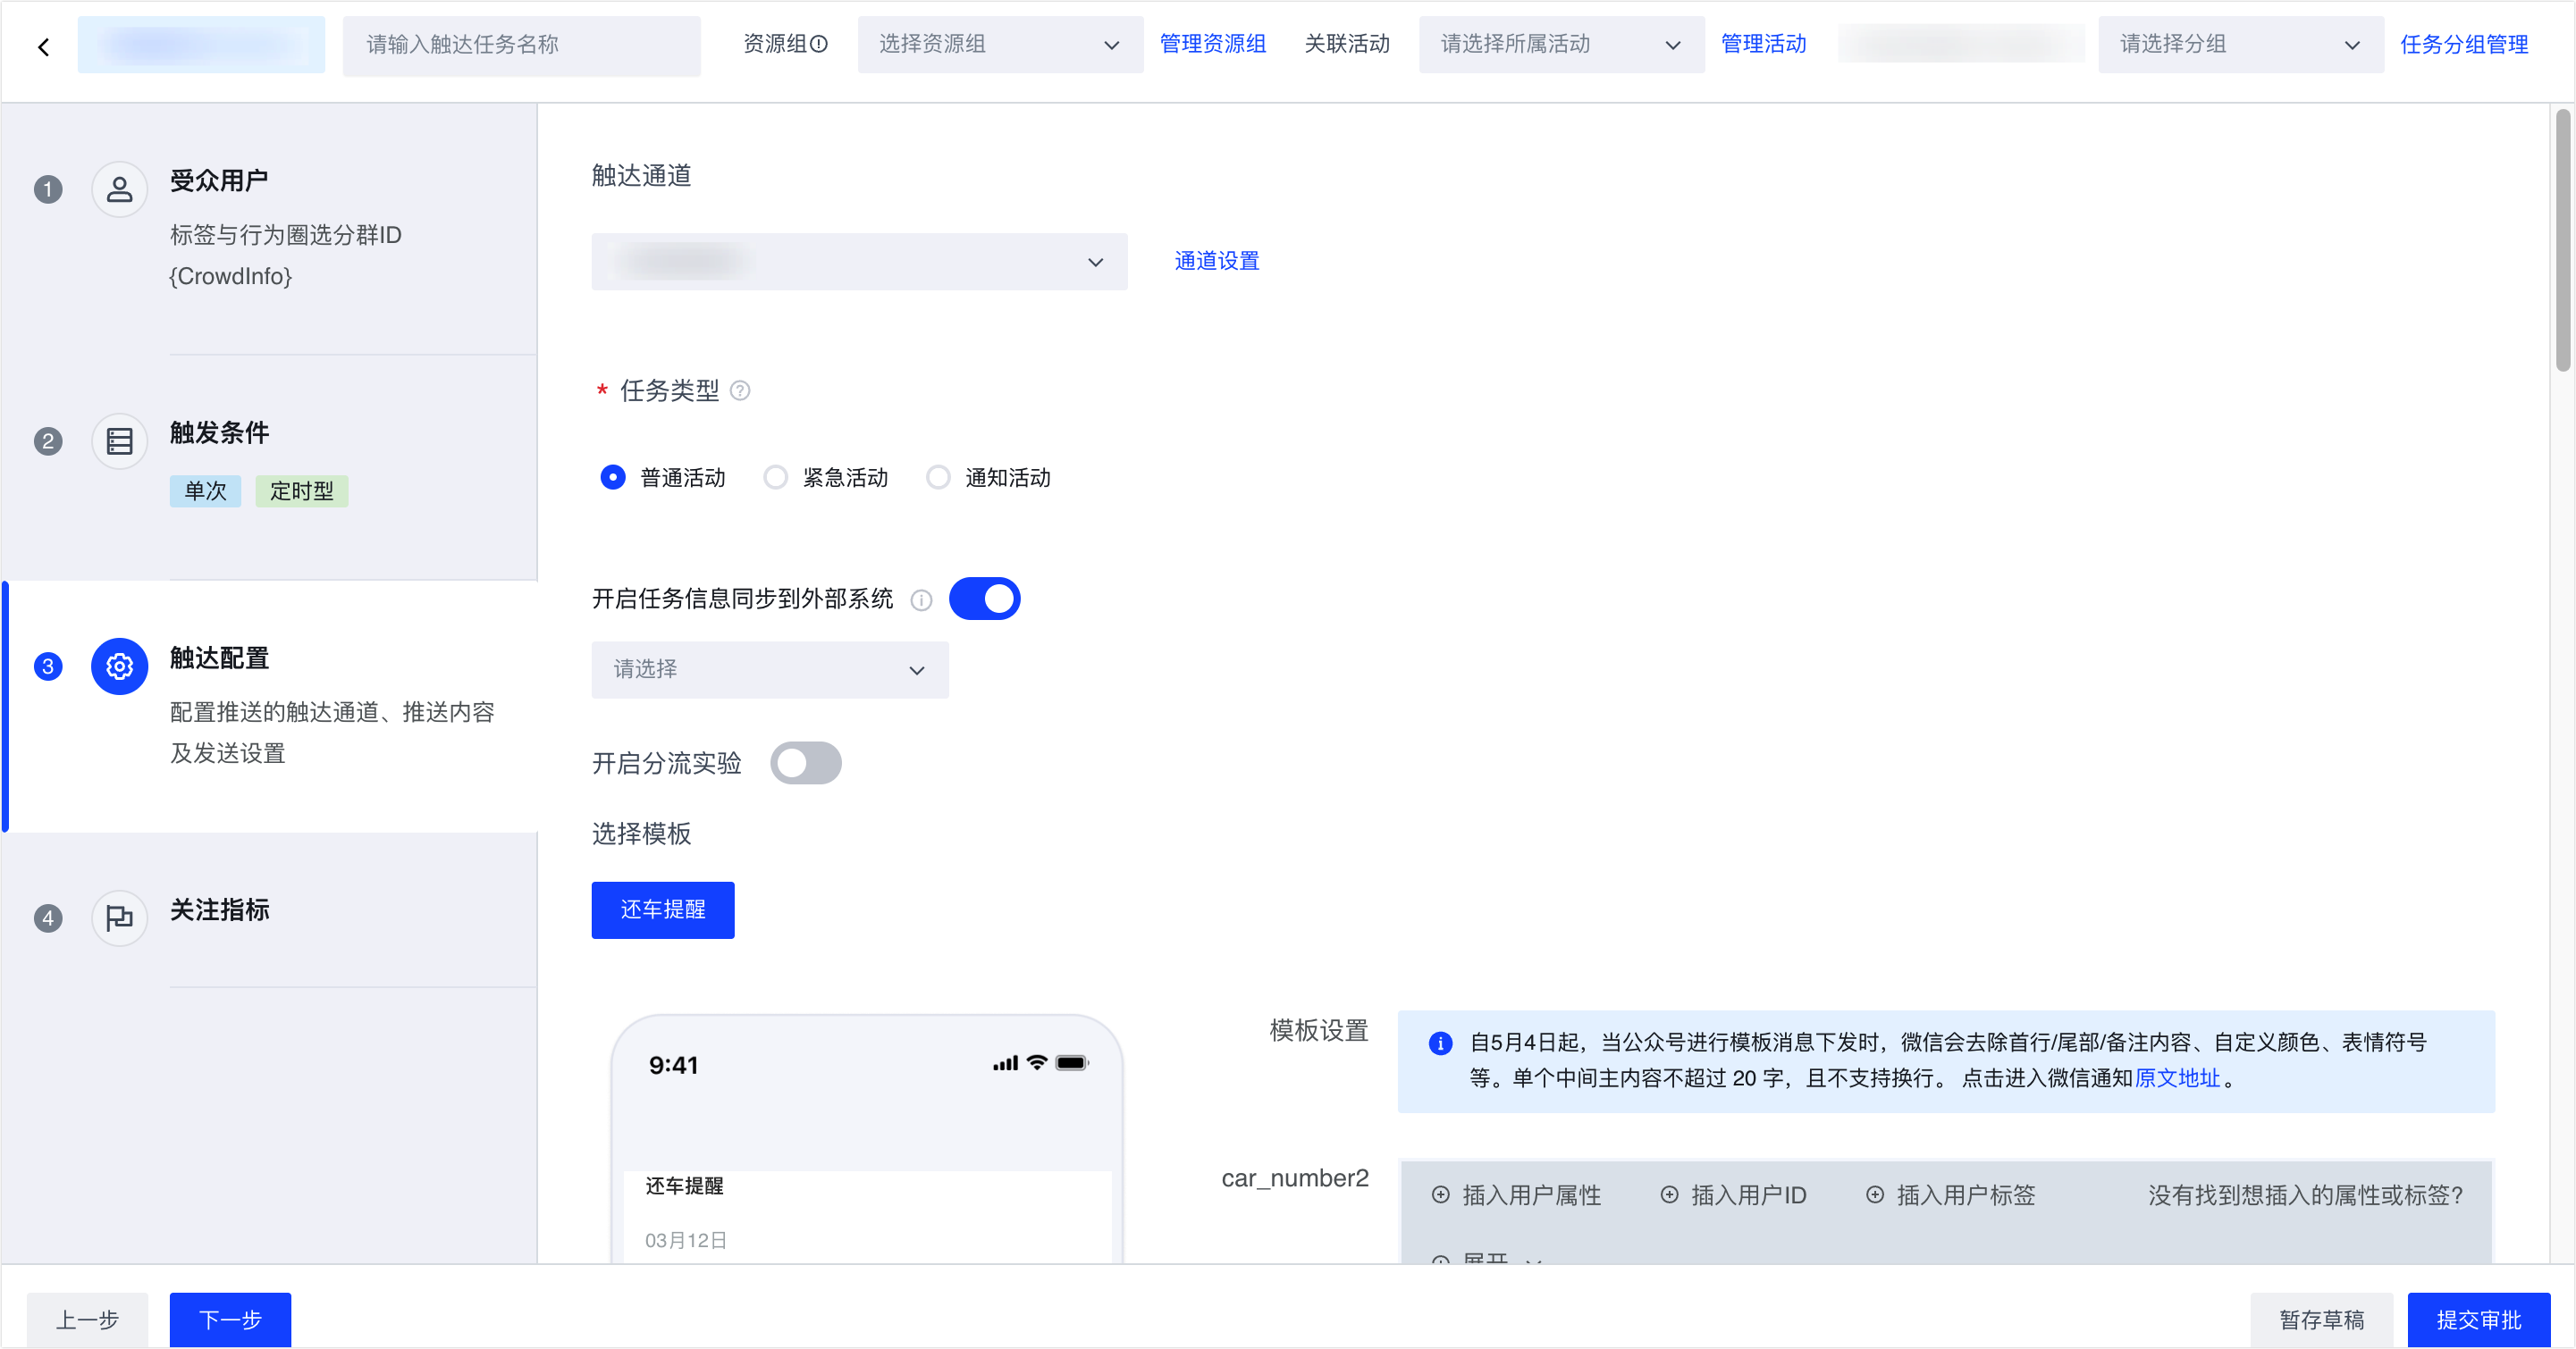The width and height of the screenshot is (2576, 1349).
Task: Expand the 请选择分组 dropdown
Action: (2239, 45)
